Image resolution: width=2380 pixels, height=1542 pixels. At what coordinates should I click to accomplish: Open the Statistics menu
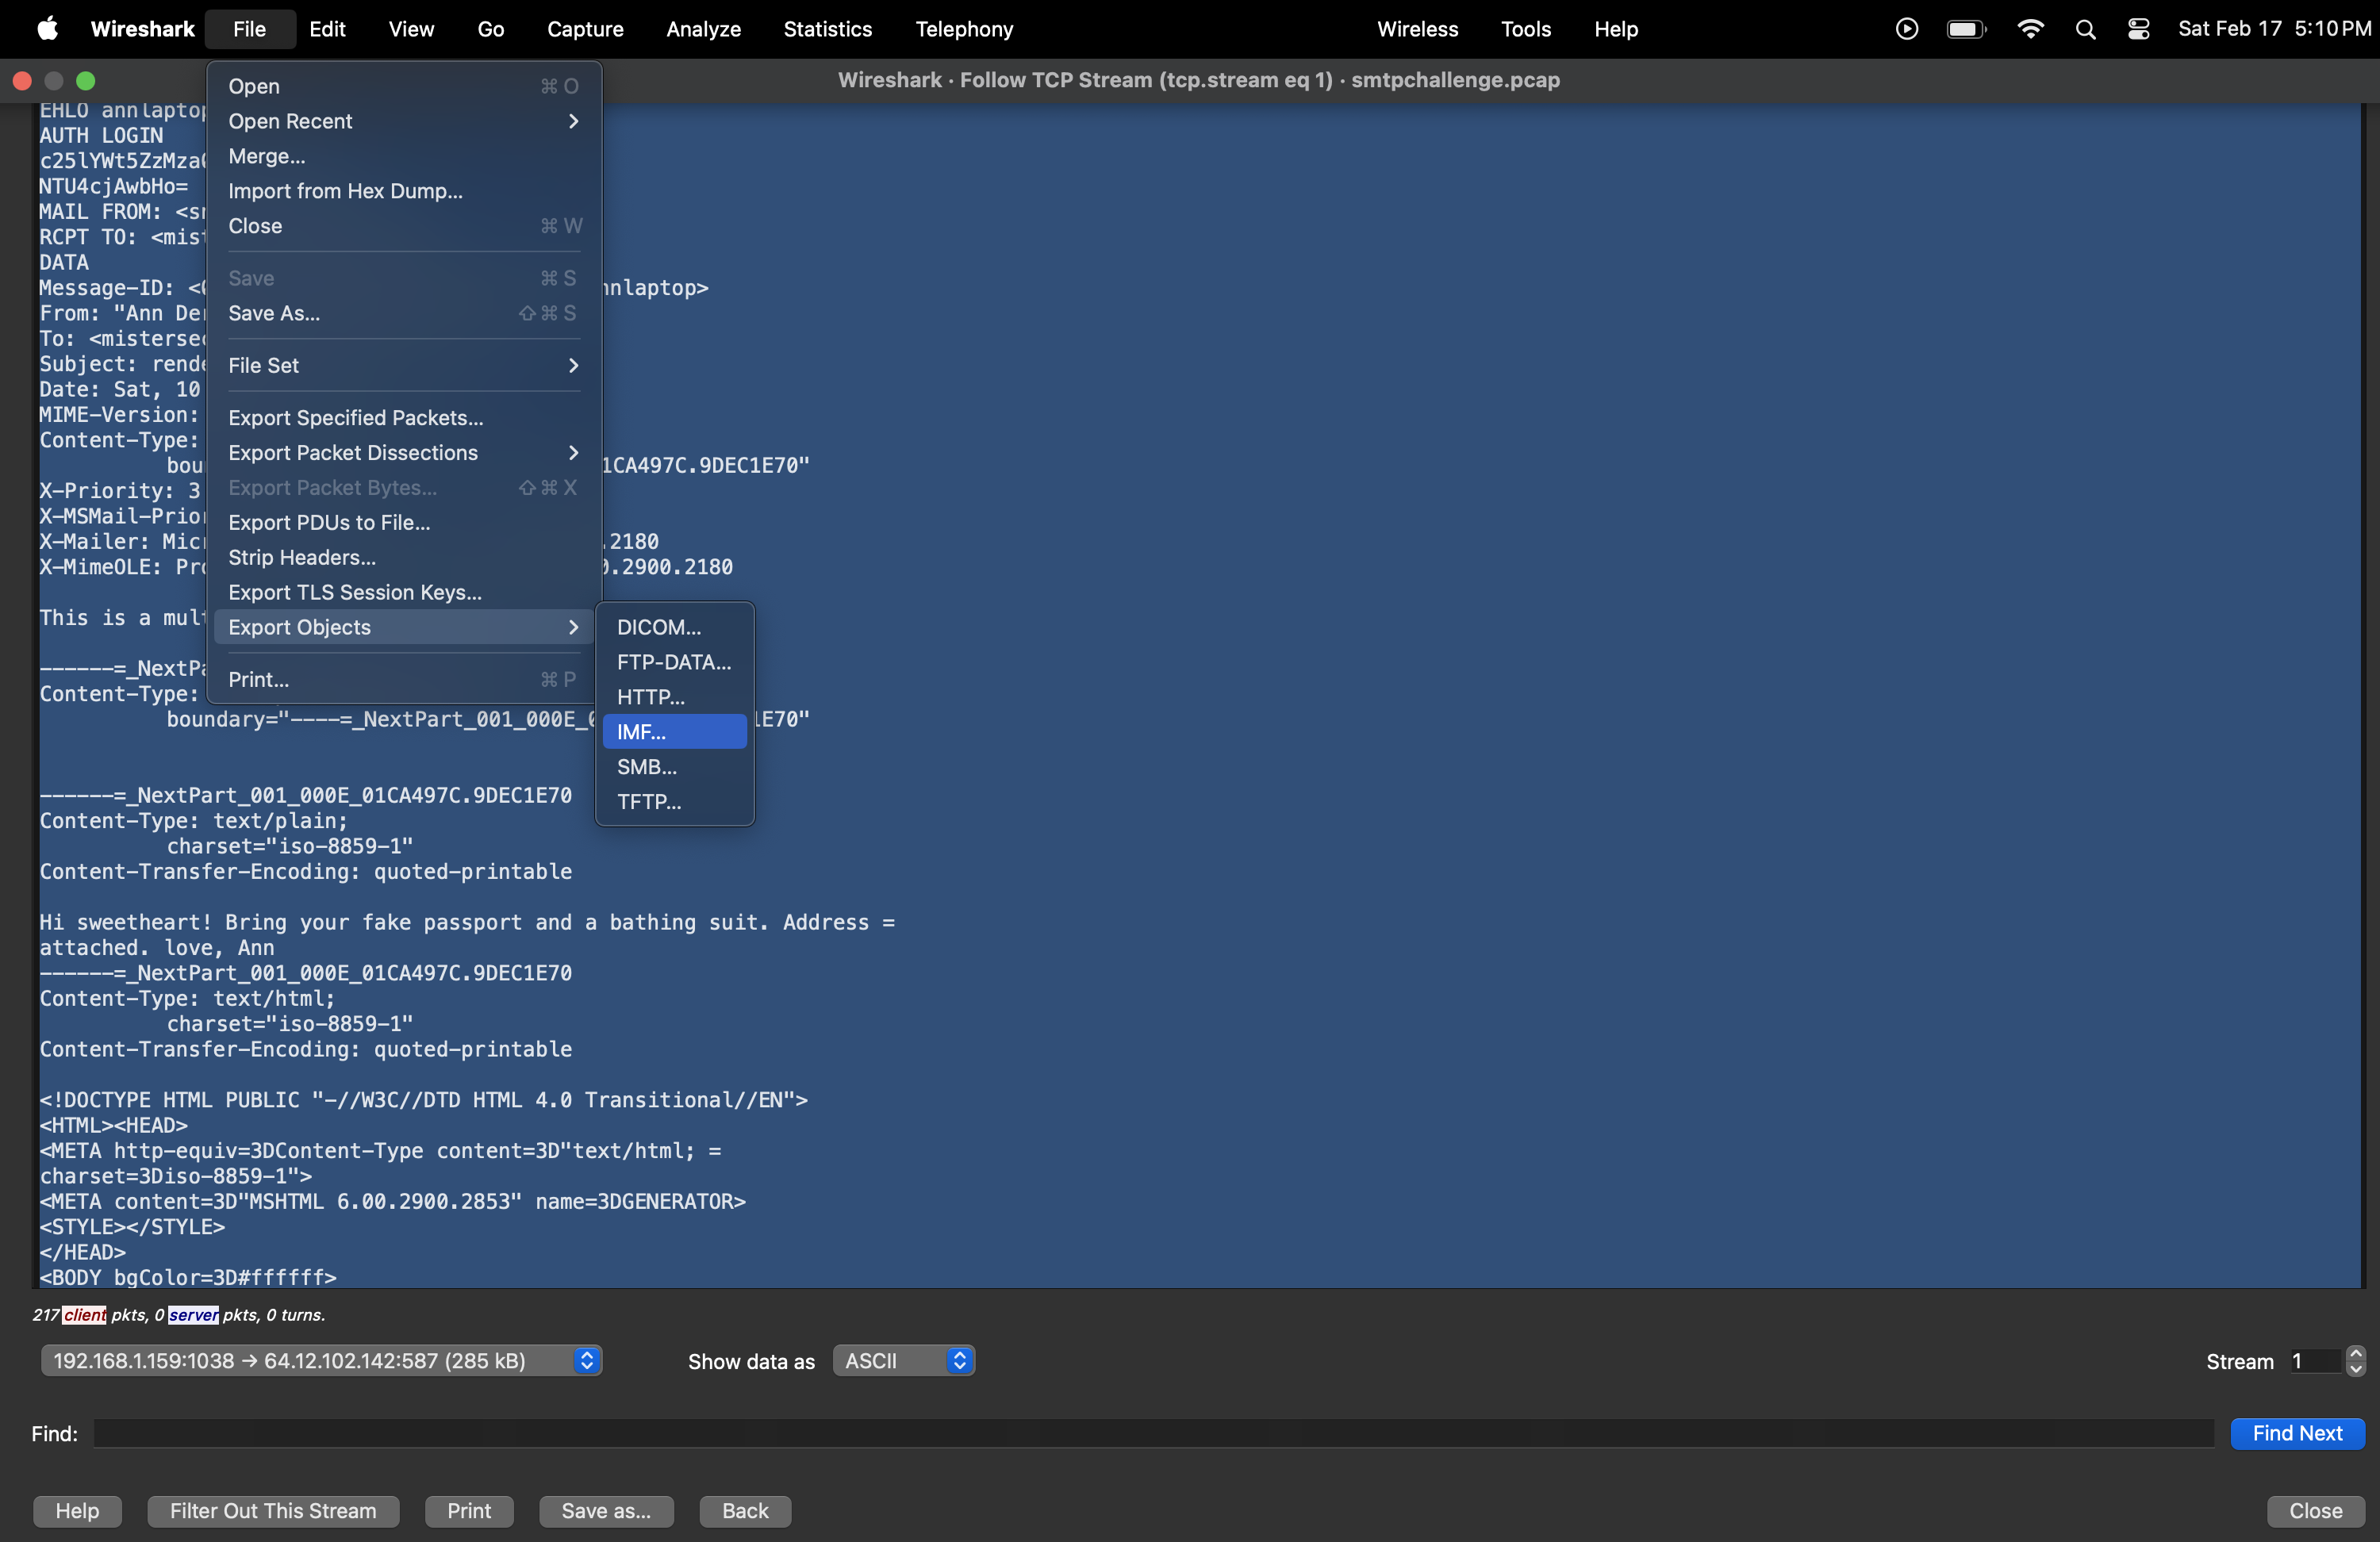click(827, 29)
